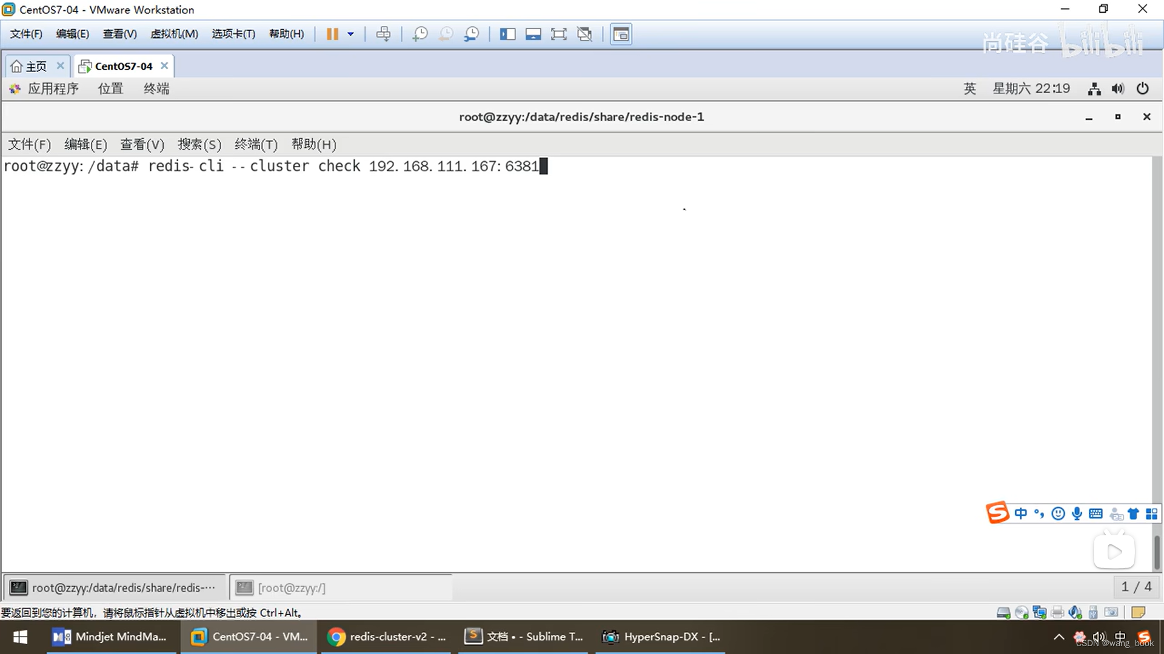Open the snapshot manager
This screenshot has height=654, width=1164.
[x=472, y=34]
